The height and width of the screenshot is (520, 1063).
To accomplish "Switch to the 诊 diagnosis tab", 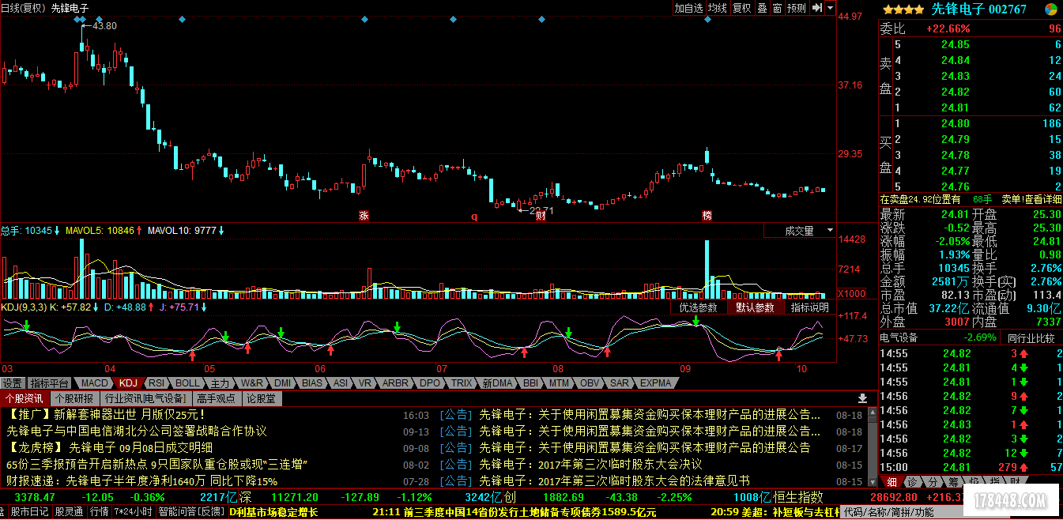I will point(912,481).
